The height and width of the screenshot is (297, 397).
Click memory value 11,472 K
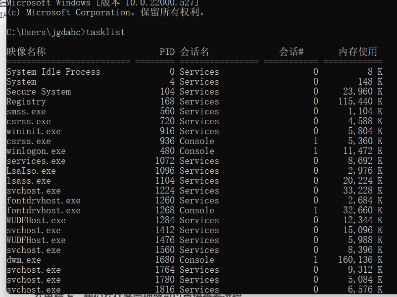tap(363, 151)
